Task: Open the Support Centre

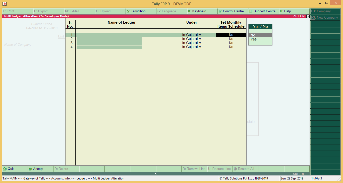Action: [263, 11]
